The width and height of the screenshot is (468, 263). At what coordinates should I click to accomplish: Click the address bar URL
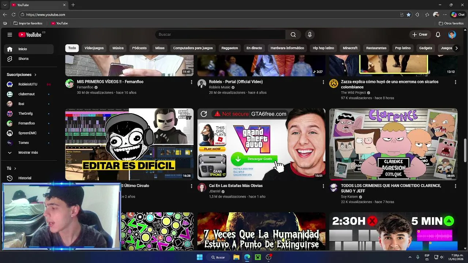(x=46, y=15)
